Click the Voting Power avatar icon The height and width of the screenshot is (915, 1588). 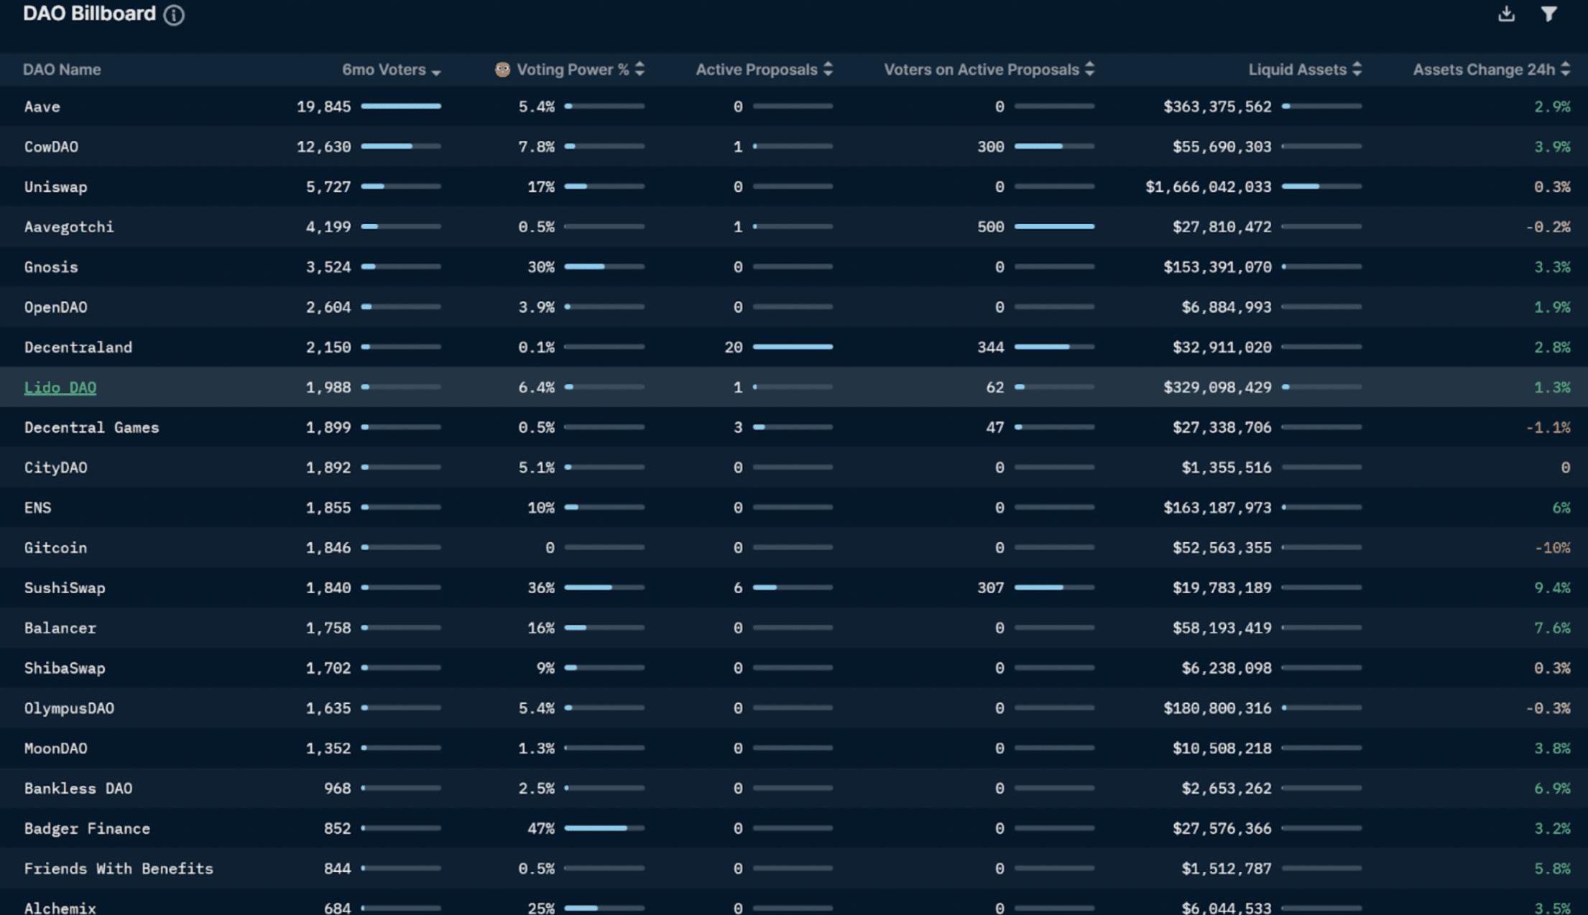coord(502,70)
